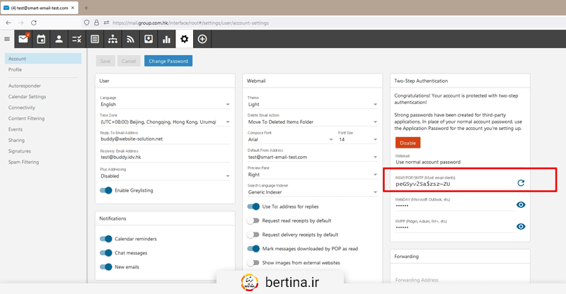The width and height of the screenshot is (566, 294).
Task: Go to Spam Filtering settings
Action: 23,162
